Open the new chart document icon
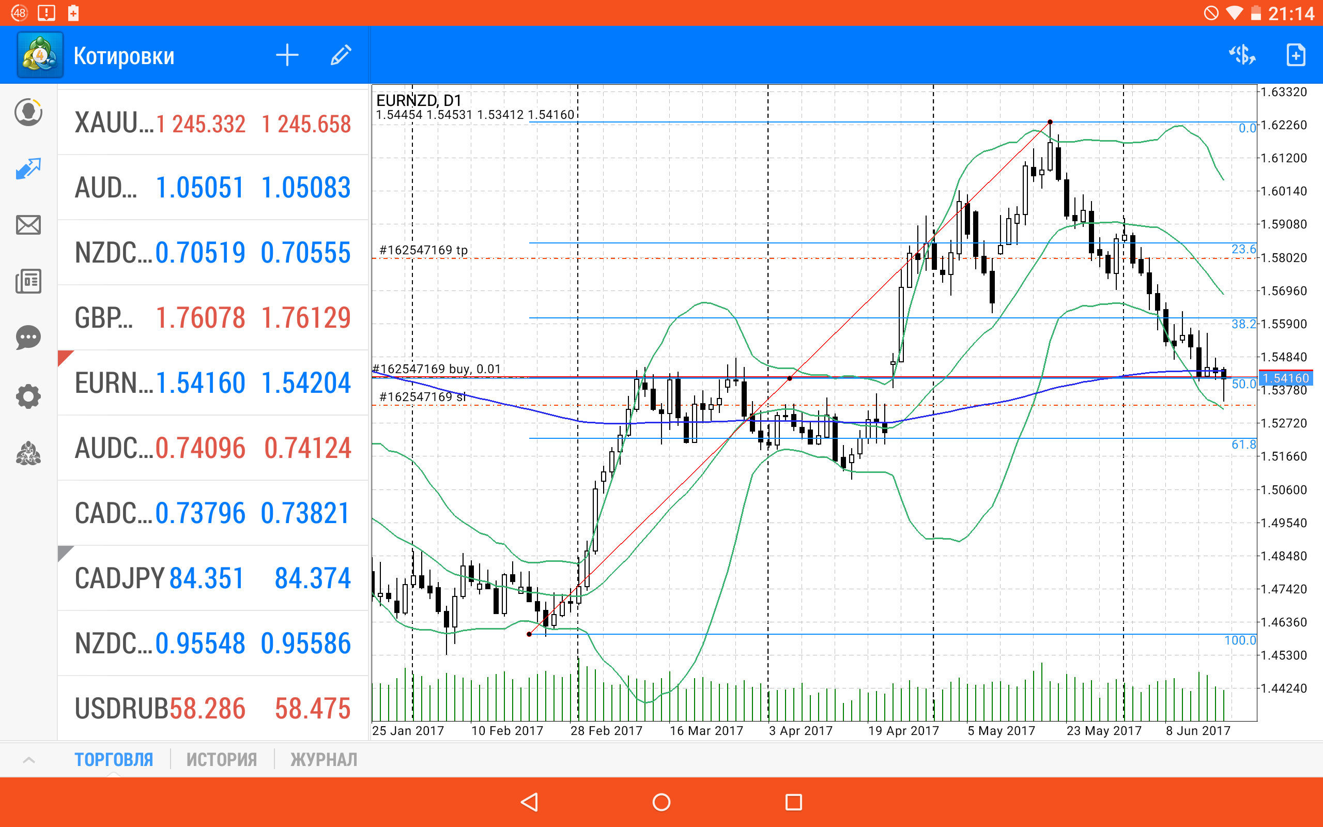The image size is (1323, 827). [1296, 55]
